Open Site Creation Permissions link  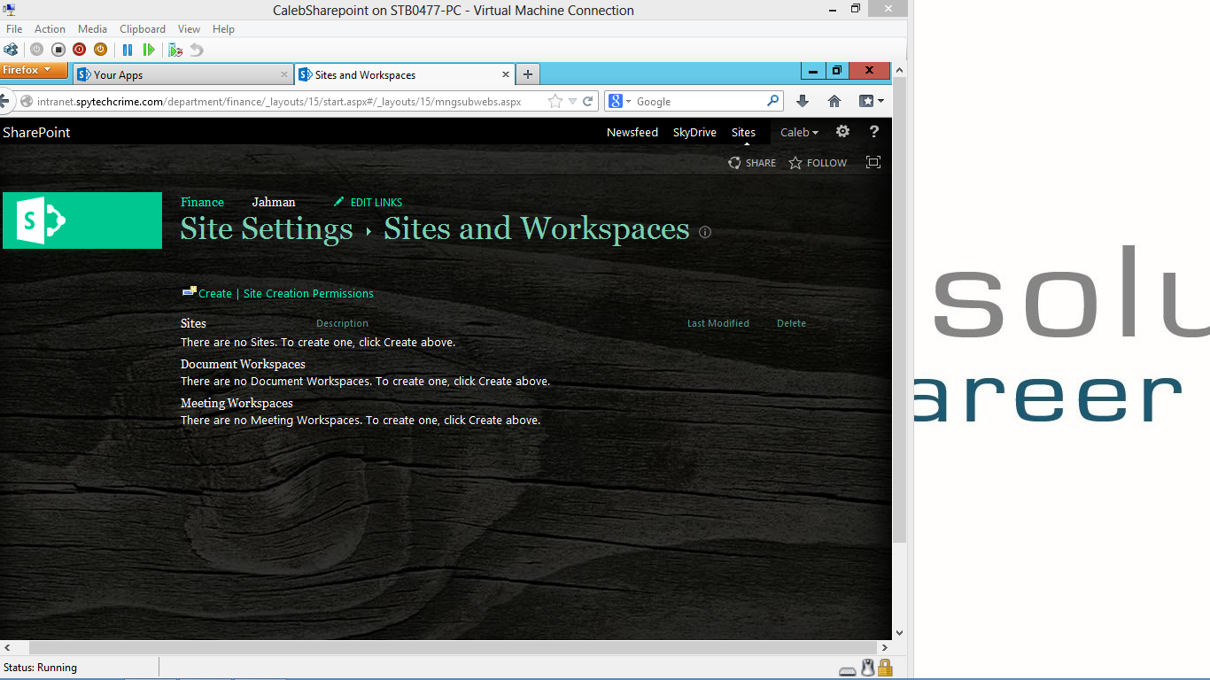[308, 293]
